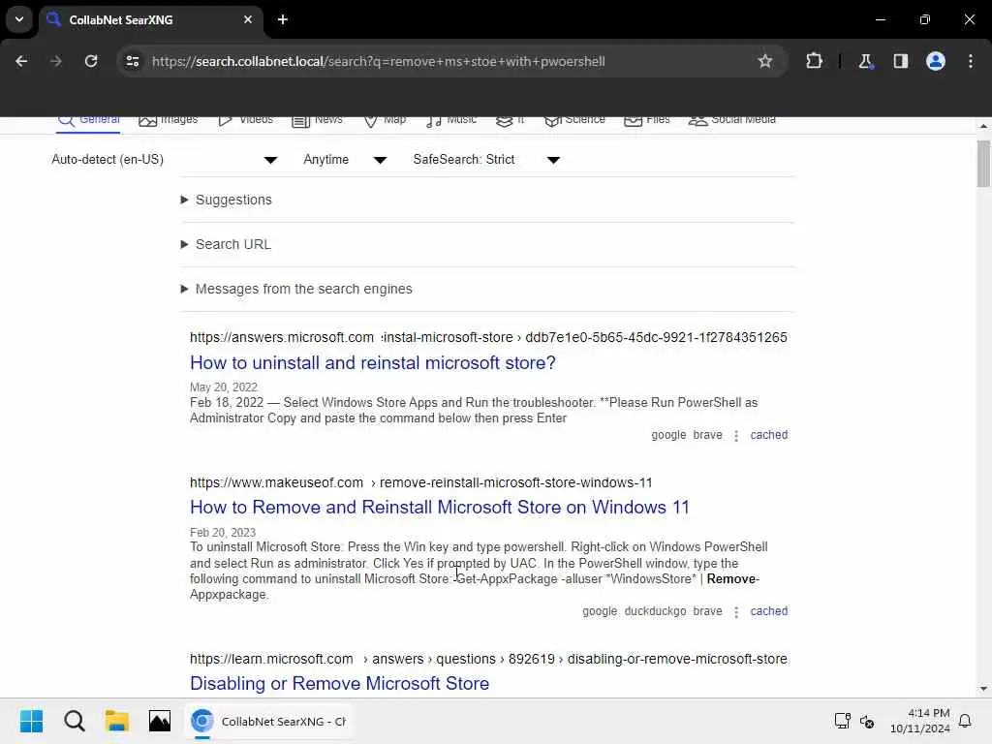Open 'How to uninstall and reinstal microsoft store?'
Viewport: 992px width, 744px height.
(373, 362)
